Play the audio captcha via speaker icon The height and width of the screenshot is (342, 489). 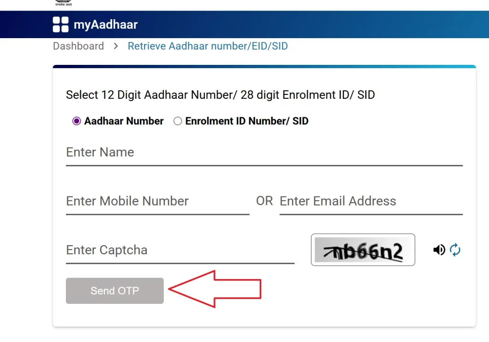439,249
